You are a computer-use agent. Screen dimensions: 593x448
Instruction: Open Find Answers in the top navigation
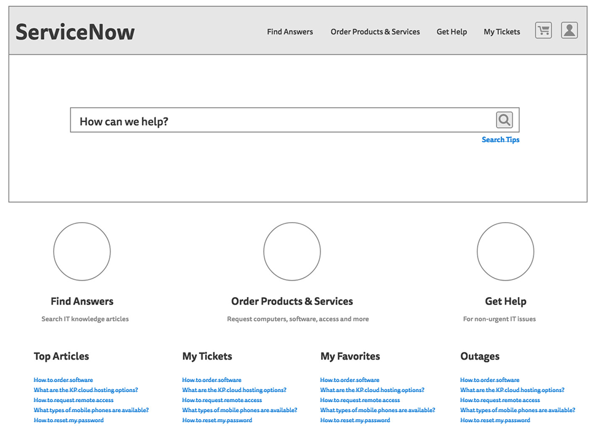[290, 32]
